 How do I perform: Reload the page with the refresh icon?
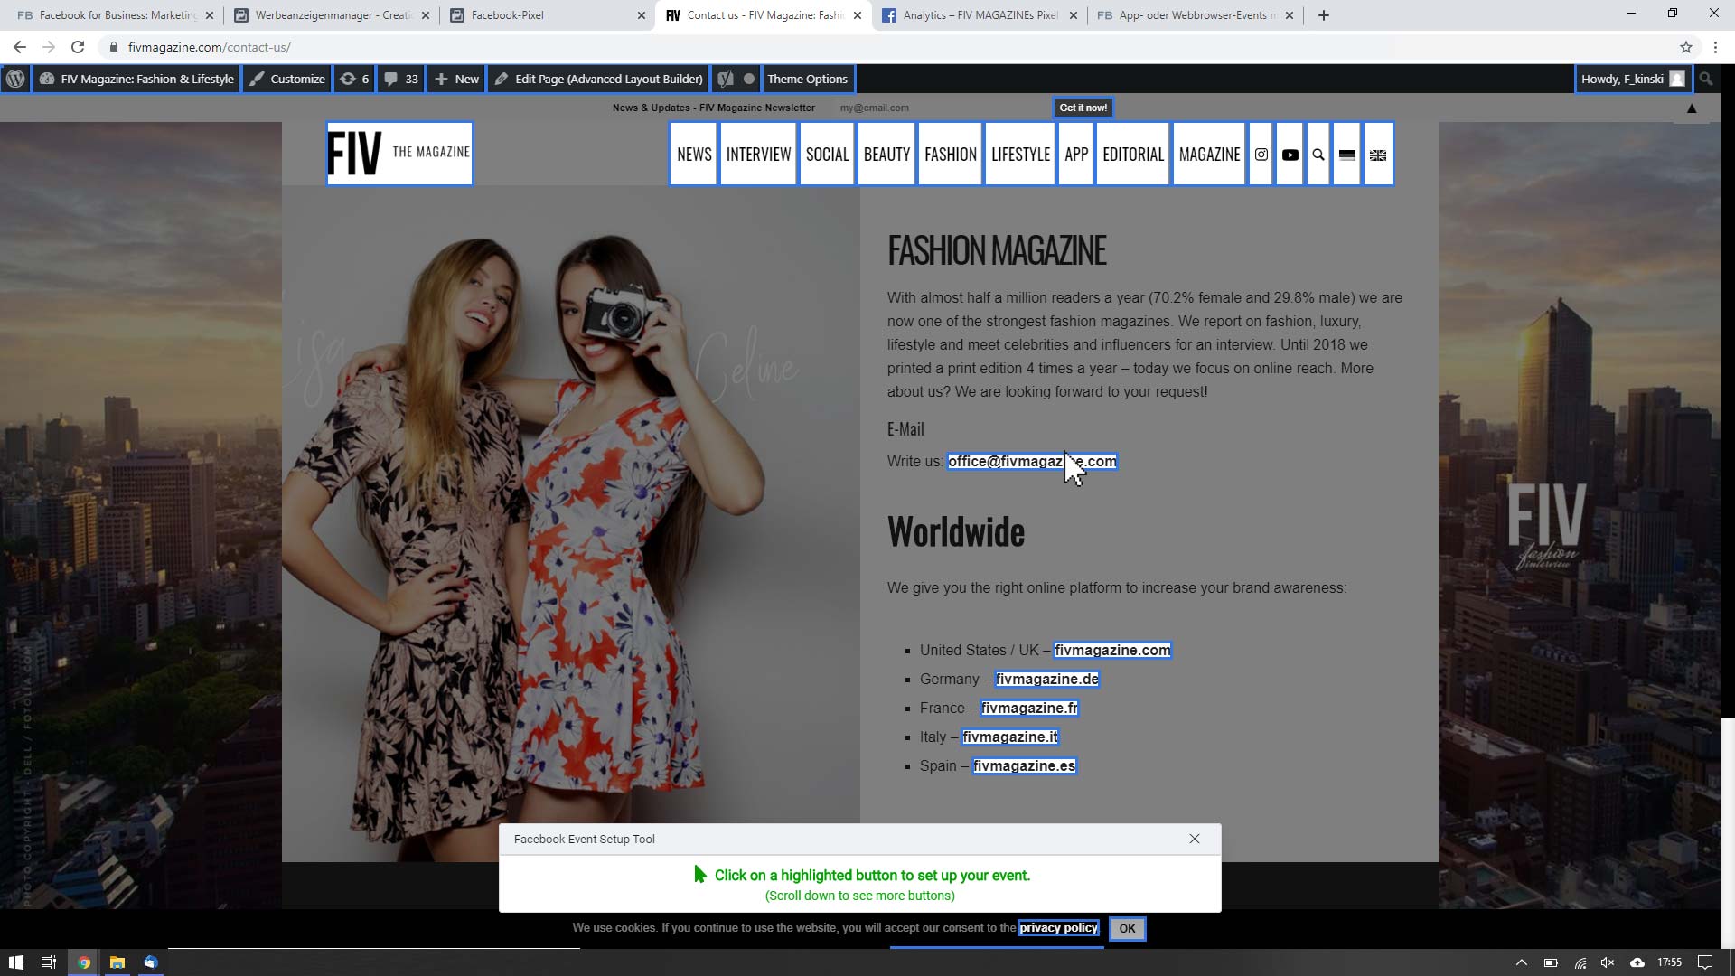(78, 47)
